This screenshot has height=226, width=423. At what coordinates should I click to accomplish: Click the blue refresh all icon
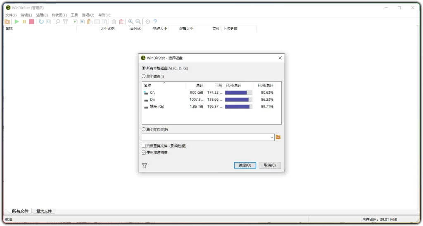41,21
